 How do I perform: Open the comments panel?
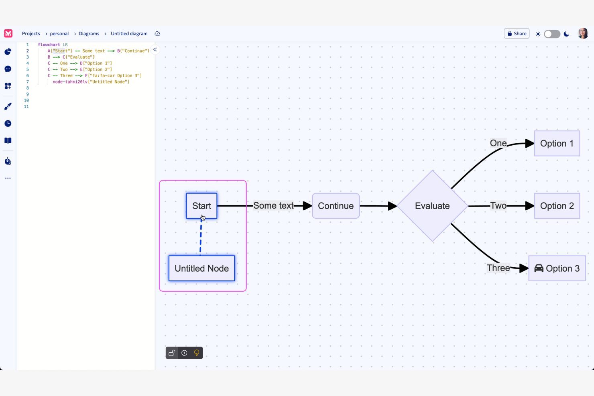8,69
